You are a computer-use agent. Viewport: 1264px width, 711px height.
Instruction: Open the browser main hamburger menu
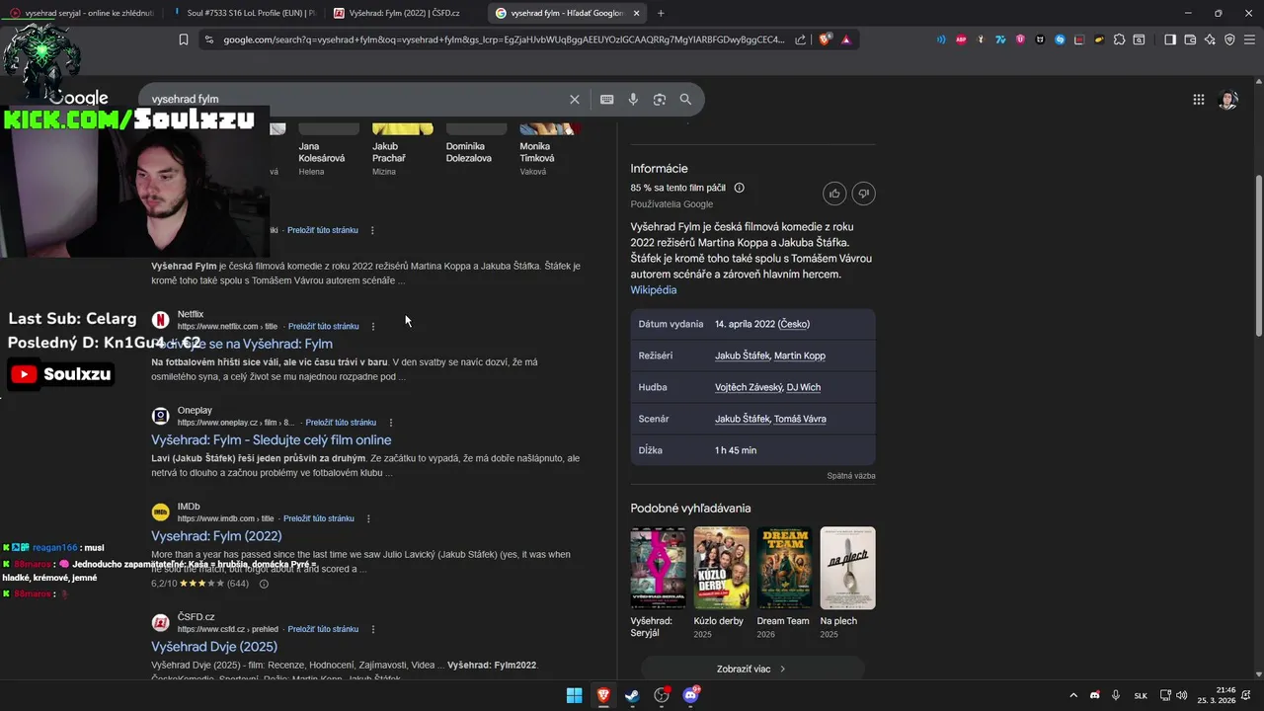point(1249,39)
